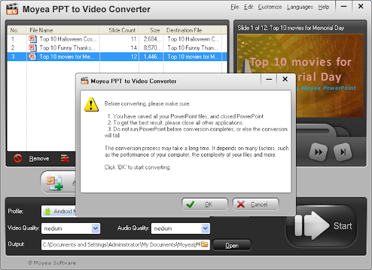Open the Languages menu
Viewport: 372px width, 270px height.
[x=300, y=7]
